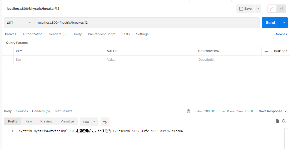293x149 pixels.
Task: Click the Value input cell
Action: (x=150, y=60)
